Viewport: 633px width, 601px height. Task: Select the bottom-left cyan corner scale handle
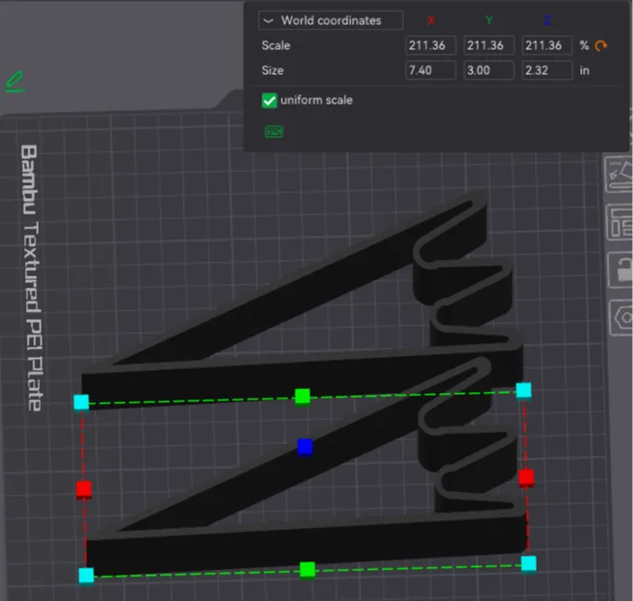[86, 575]
